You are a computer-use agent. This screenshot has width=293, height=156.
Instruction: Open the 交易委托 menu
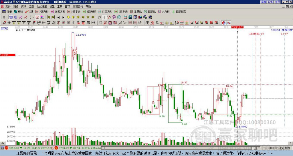click(78, 7)
